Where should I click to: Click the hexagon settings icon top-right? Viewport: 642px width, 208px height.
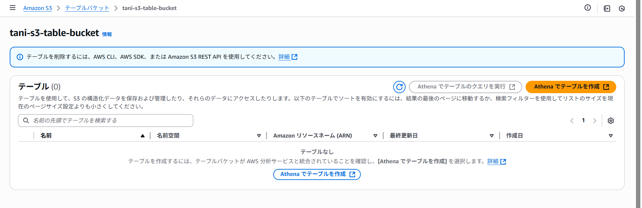[622, 8]
